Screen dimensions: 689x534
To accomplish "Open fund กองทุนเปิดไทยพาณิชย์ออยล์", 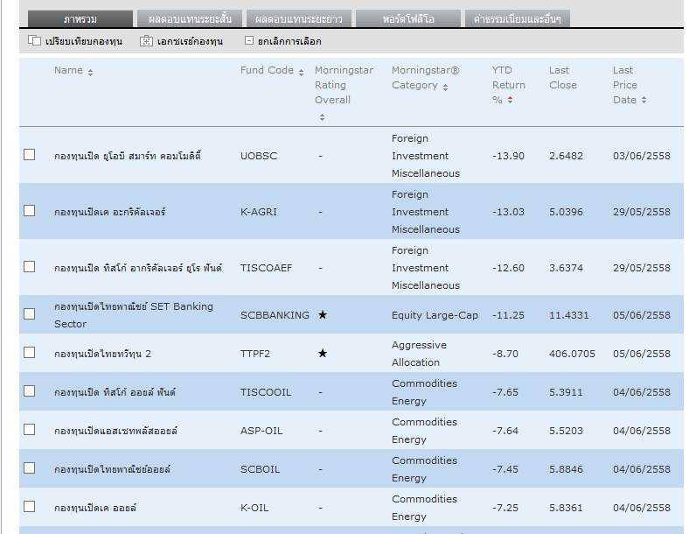I will [112, 469].
